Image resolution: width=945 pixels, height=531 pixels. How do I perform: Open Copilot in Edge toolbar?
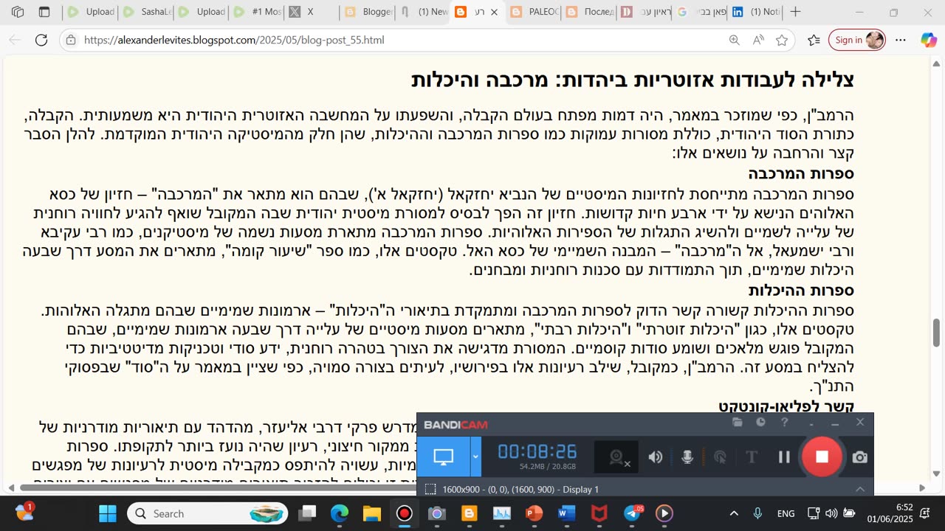[x=928, y=40]
